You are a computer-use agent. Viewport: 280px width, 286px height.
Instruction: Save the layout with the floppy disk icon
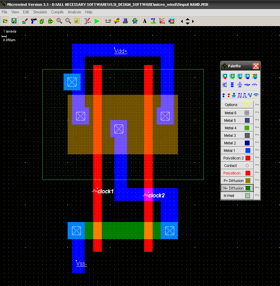pyautogui.click(x=14, y=21)
